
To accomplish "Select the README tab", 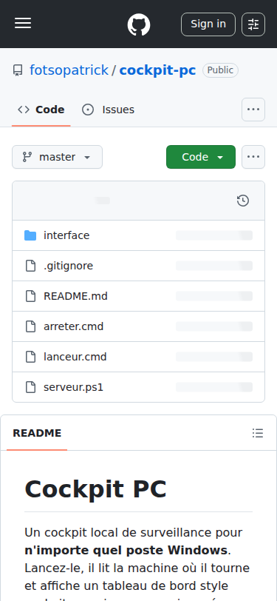I will pos(37,433).
